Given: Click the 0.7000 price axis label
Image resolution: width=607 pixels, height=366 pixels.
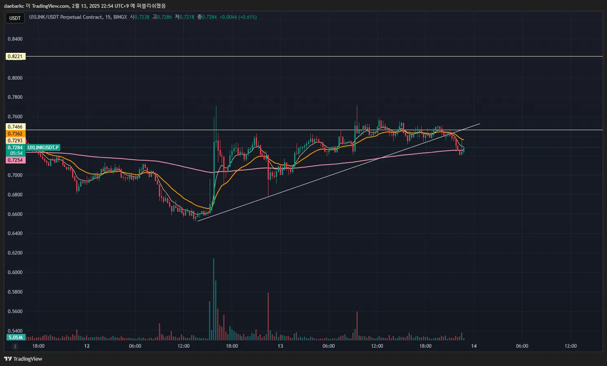Looking at the screenshot, I should (x=15, y=175).
